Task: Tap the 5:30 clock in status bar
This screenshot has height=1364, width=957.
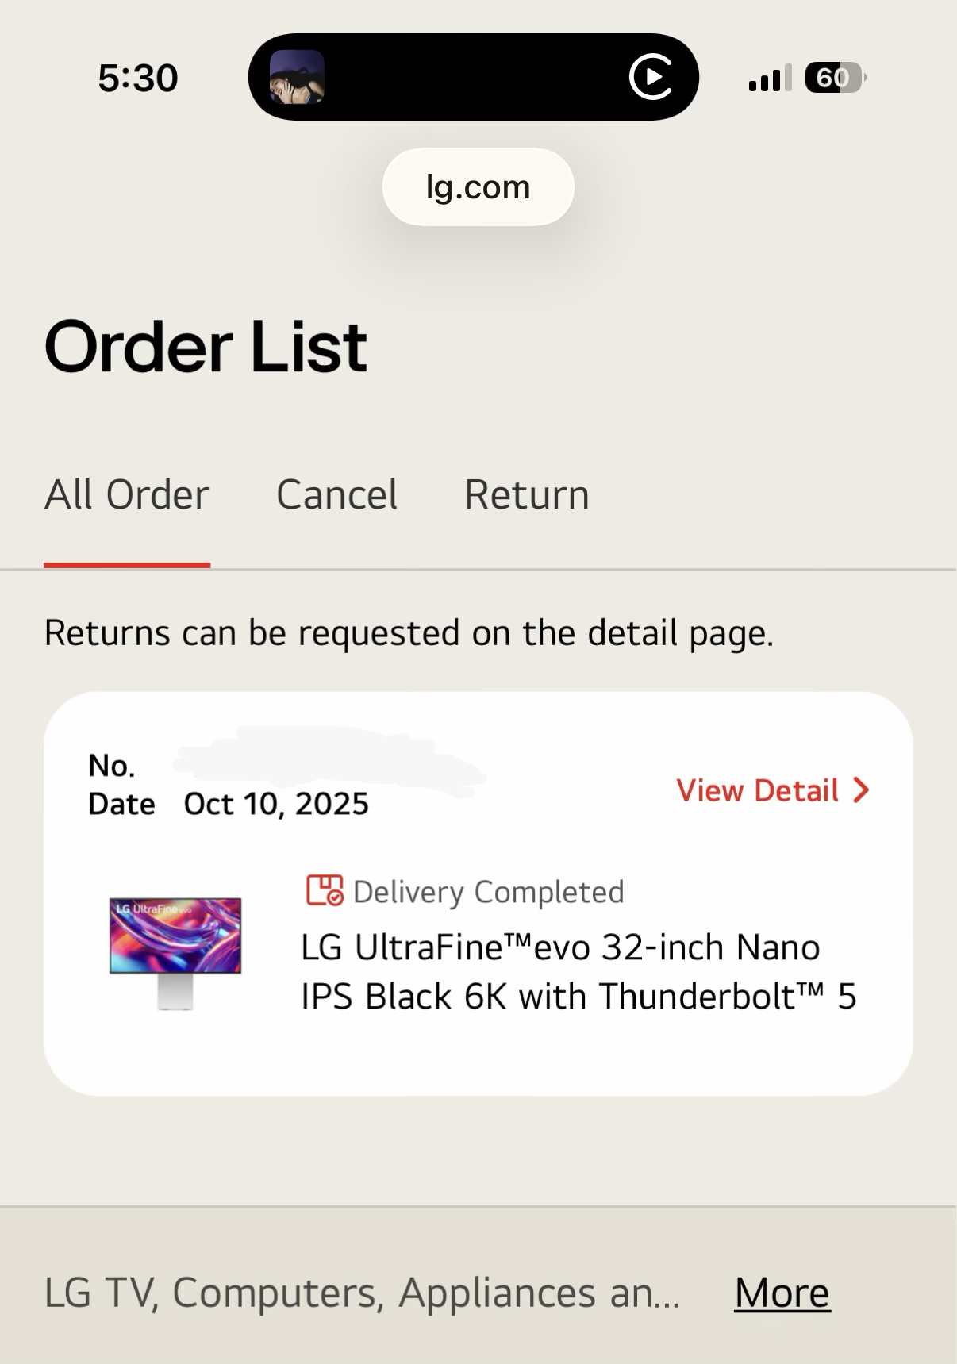Action: [x=138, y=78]
